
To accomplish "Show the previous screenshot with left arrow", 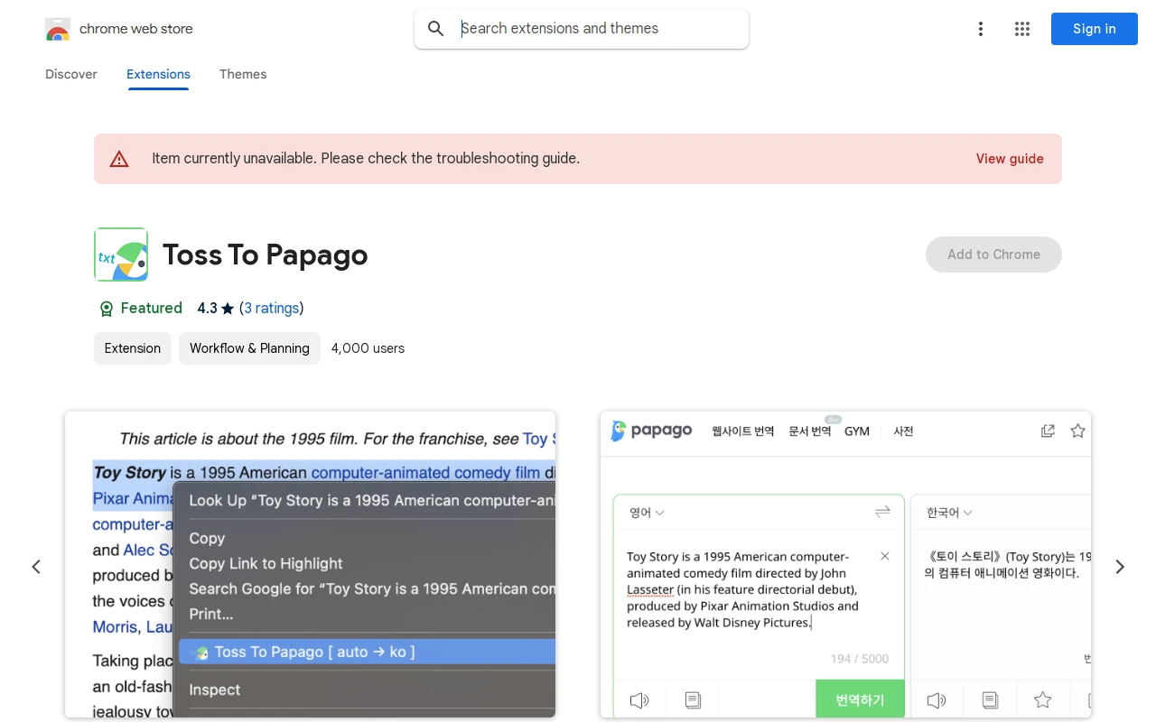I will point(36,567).
